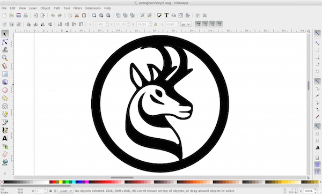Viewport: 322px width, 194px height.
Task: Increase X position stepper
Action: pyautogui.click(x=107, y=23)
